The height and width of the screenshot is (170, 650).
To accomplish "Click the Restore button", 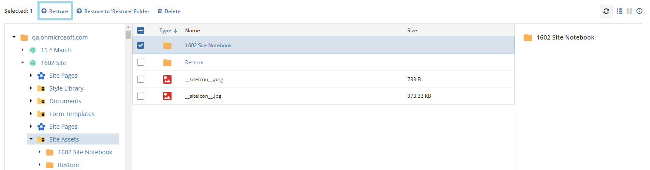I will tap(55, 11).
